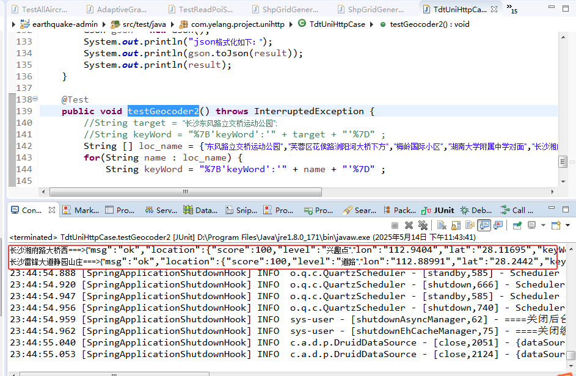Minimize the Console view panel
This screenshot has height=376, width=576.
(552, 208)
